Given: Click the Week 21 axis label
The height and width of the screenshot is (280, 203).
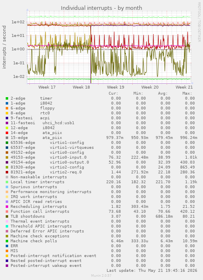Looking at the screenshot, I should pyautogui.click(x=184, y=87).
